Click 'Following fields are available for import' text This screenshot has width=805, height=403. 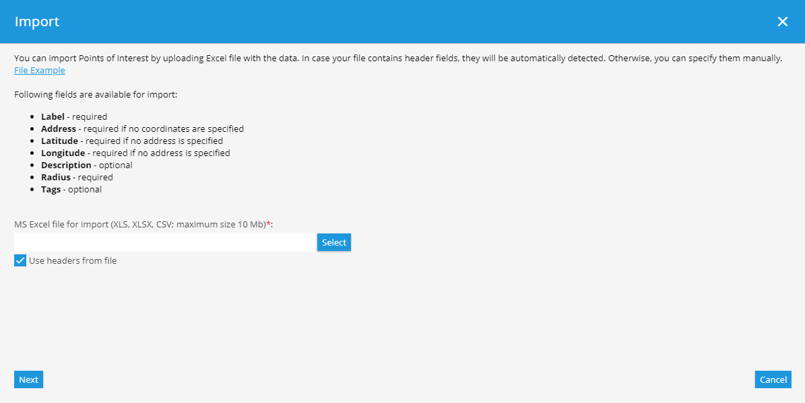(96, 94)
